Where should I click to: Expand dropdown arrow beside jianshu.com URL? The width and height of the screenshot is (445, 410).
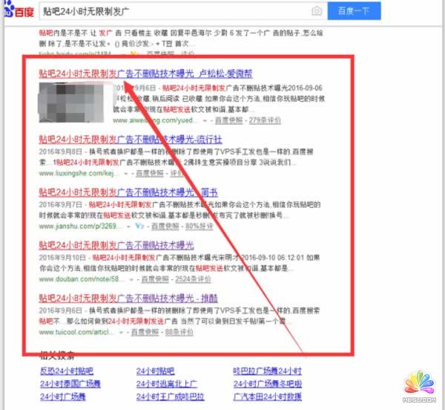click(128, 226)
